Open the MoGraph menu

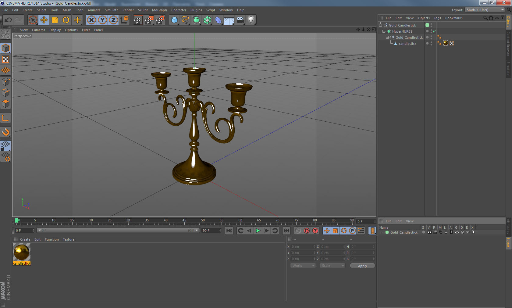pos(159,10)
